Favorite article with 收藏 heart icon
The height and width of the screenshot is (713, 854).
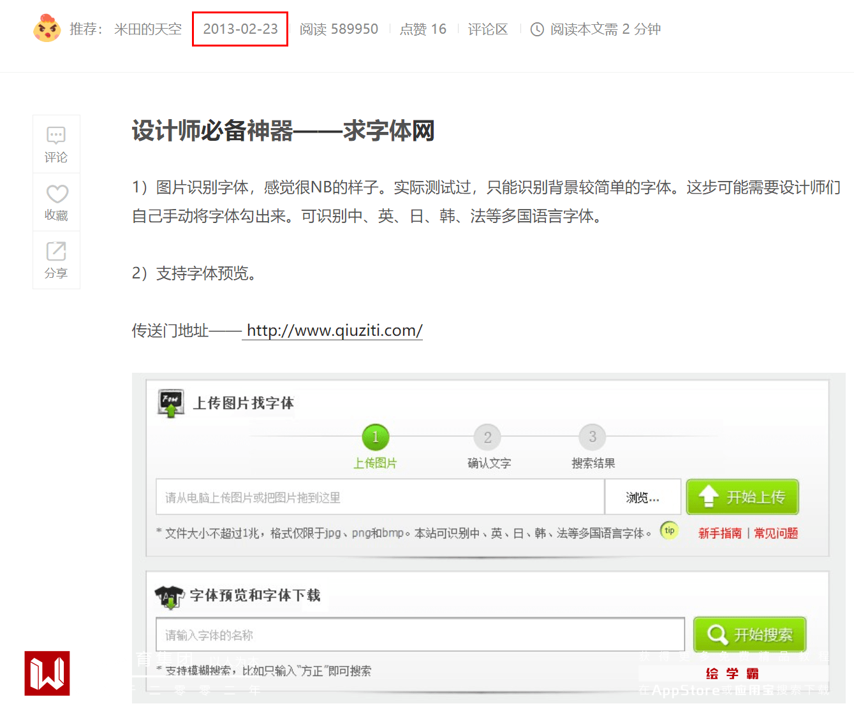pyautogui.click(x=56, y=202)
